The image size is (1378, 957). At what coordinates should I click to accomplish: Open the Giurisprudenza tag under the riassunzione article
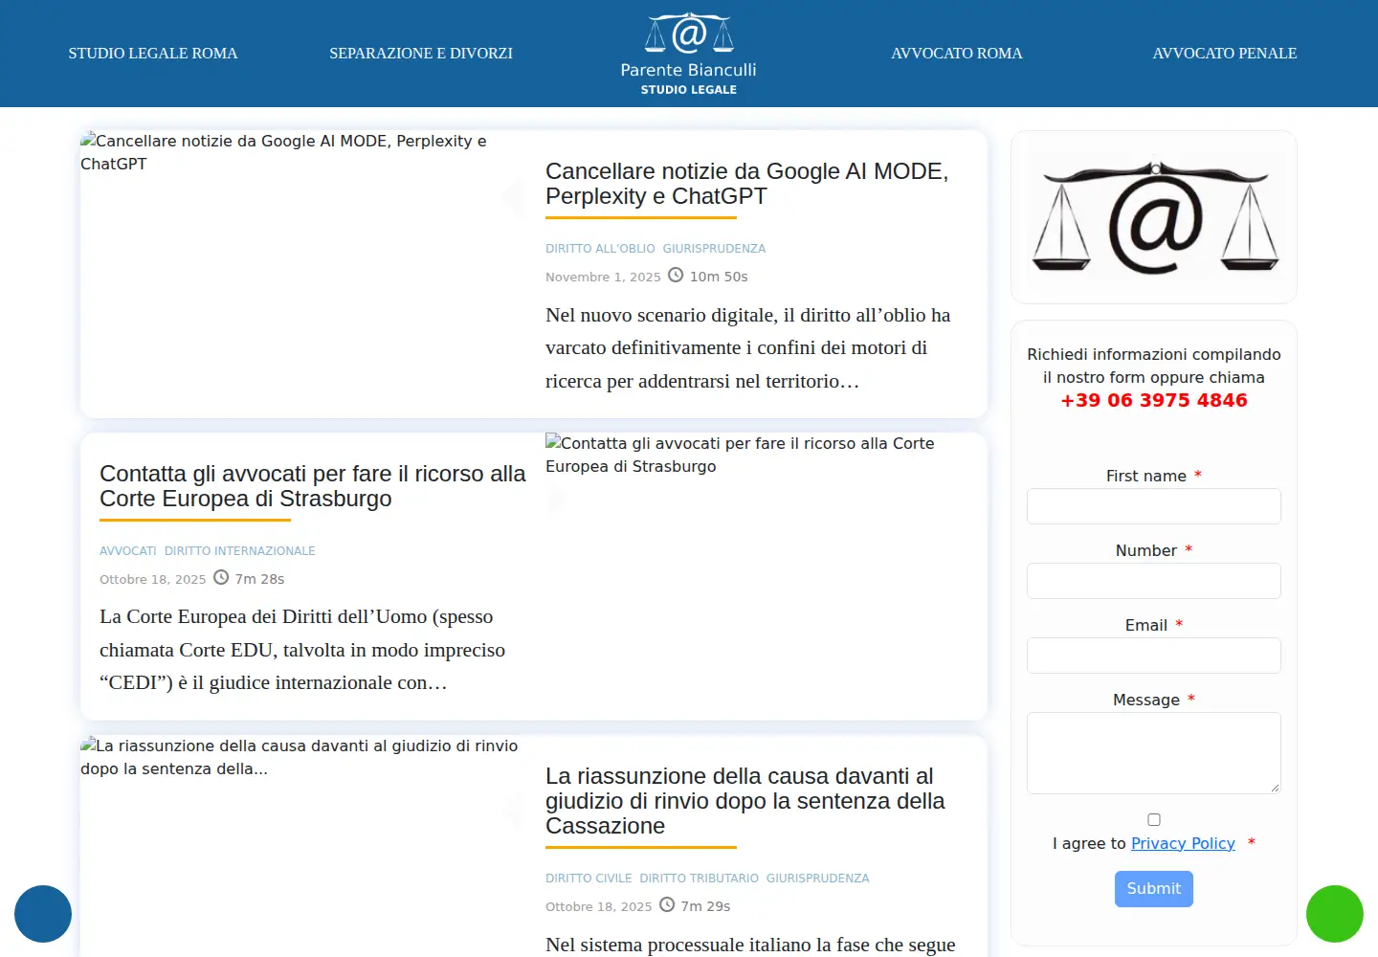coord(817,879)
